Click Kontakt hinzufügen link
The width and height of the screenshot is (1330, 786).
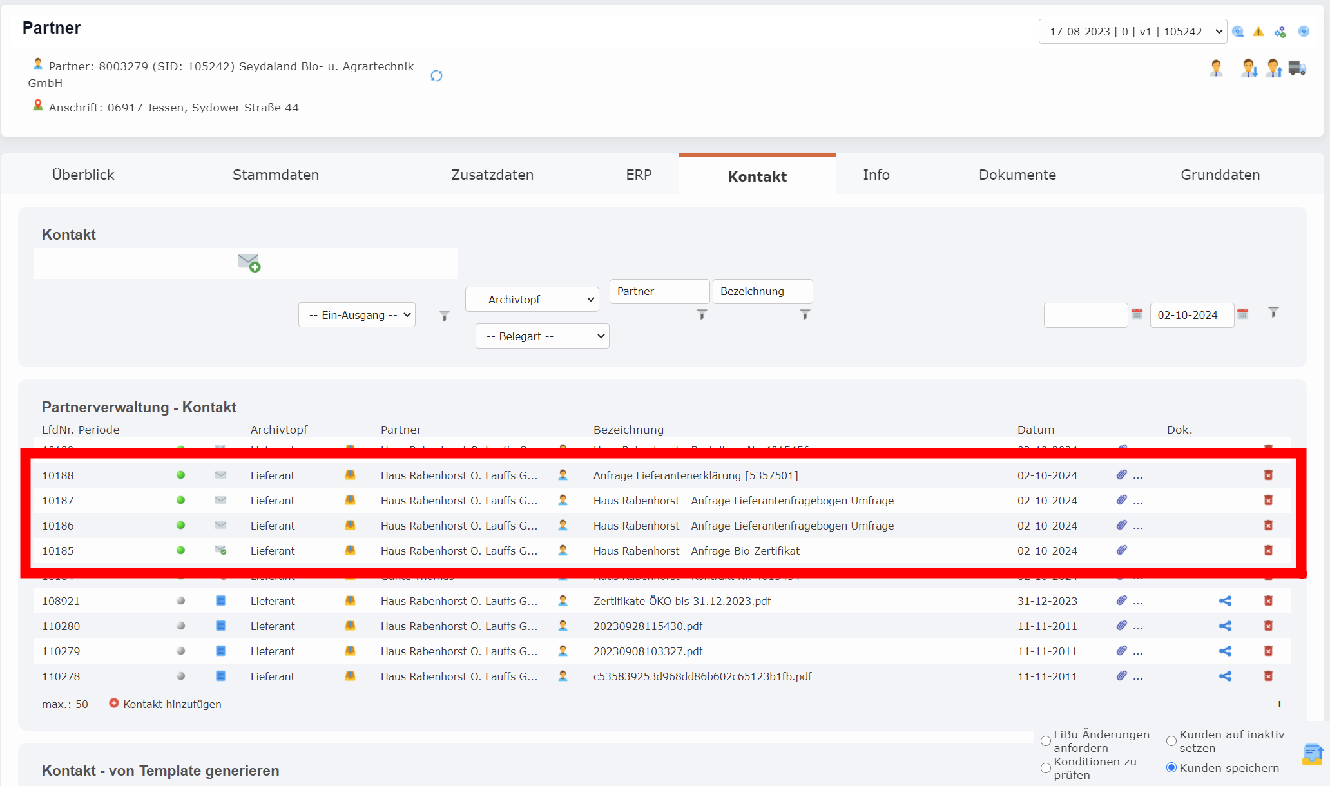pyautogui.click(x=171, y=704)
